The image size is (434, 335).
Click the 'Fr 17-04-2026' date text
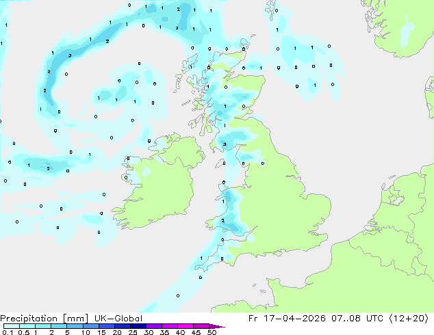point(287,319)
